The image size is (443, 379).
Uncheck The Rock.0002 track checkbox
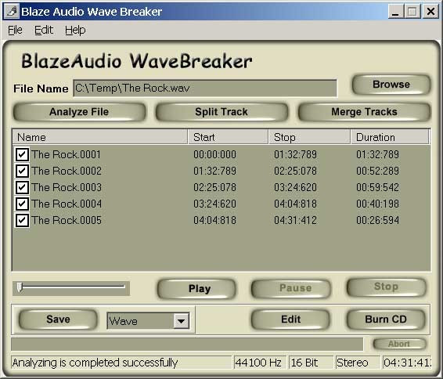[x=22, y=171]
